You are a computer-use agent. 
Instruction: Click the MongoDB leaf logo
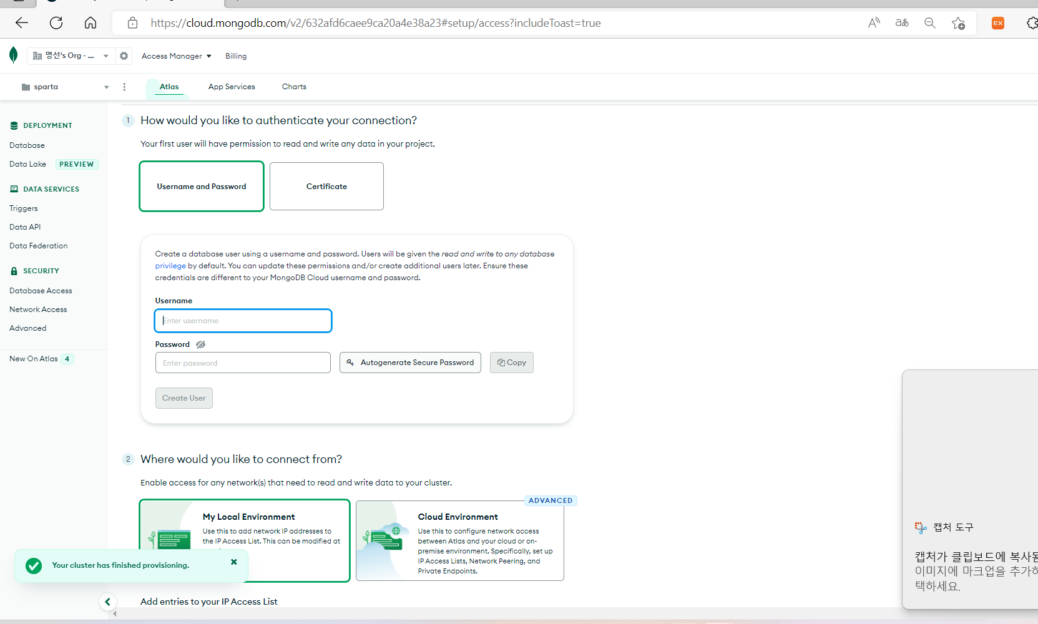[x=14, y=55]
